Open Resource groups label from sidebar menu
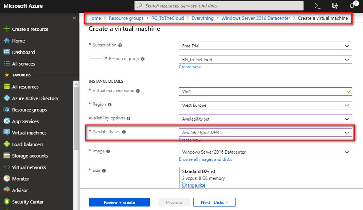 click(x=29, y=110)
